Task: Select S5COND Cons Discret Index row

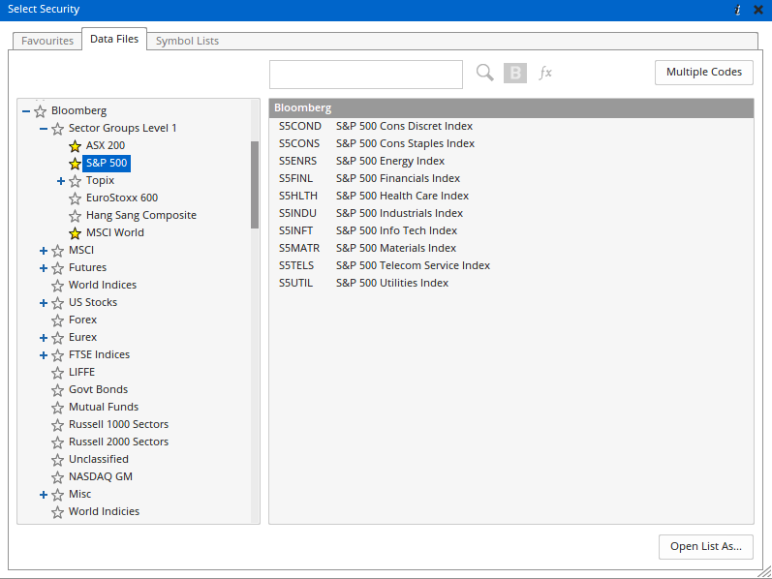Action: click(x=511, y=126)
